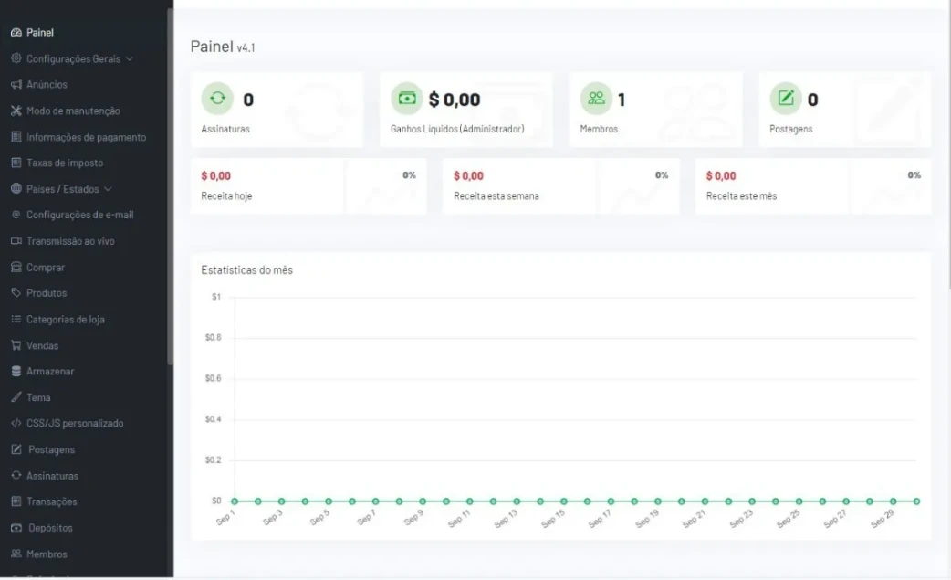Open Transmissão ao vivo settings
This screenshot has height=580, width=951.
pyautogui.click(x=70, y=241)
